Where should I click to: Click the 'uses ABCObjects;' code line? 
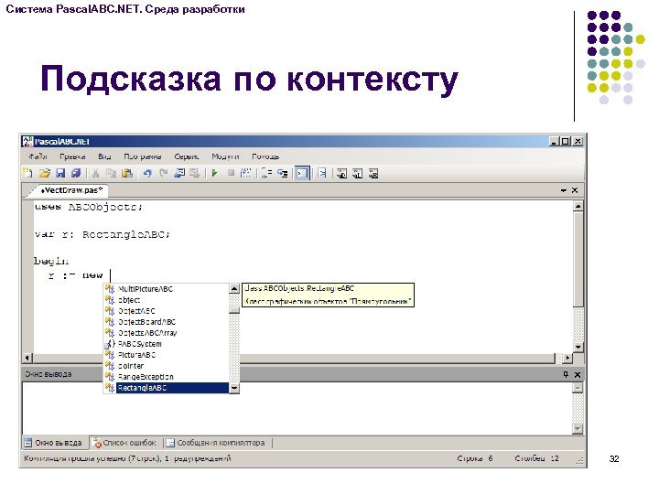click(x=89, y=207)
